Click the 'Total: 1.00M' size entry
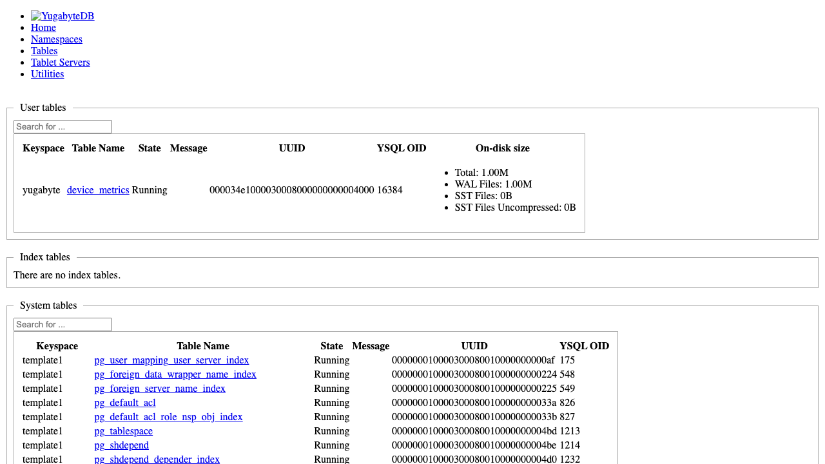The width and height of the screenshot is (825, 464). coord(481,173)
